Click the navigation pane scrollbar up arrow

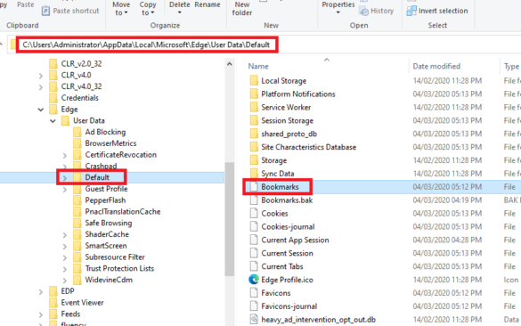(229, 64)
